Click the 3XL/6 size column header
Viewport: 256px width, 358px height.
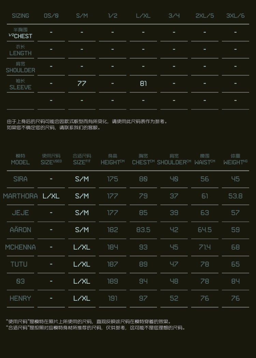click(x=235, y=16)
